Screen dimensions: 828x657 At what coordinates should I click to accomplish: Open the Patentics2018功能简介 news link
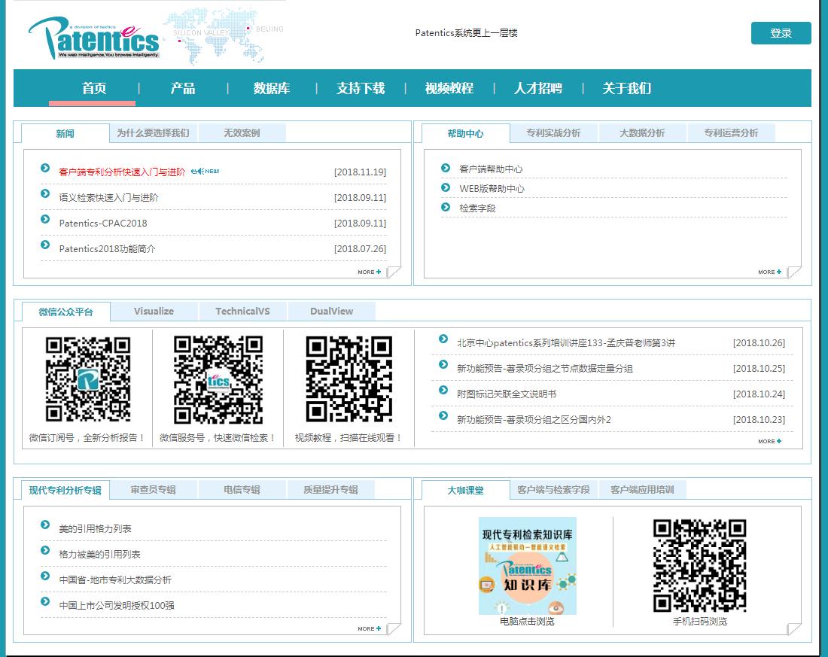[107, 249]
